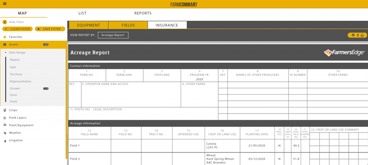Click the total field value 51.8
368x165 pixels.
pyautogui.click(x=296, y=159)
